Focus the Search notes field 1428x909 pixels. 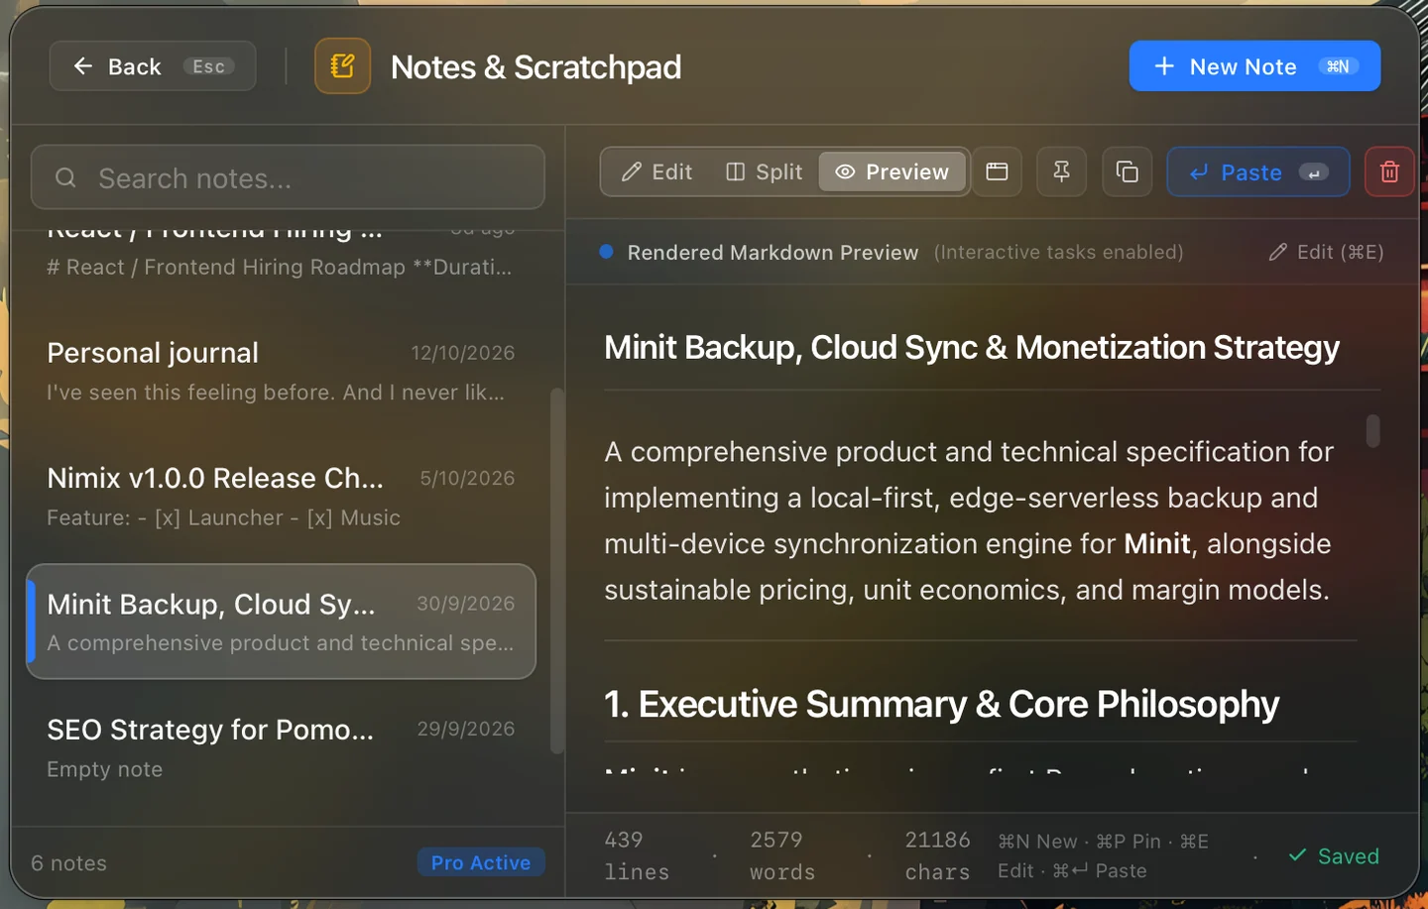coord(288,177)
